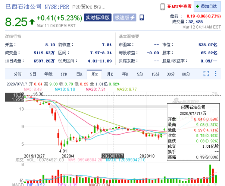The width and height of the screenshot is (225, 186).
Task: Click the green up arrow next to 8.25
Action: click(32, 22)
